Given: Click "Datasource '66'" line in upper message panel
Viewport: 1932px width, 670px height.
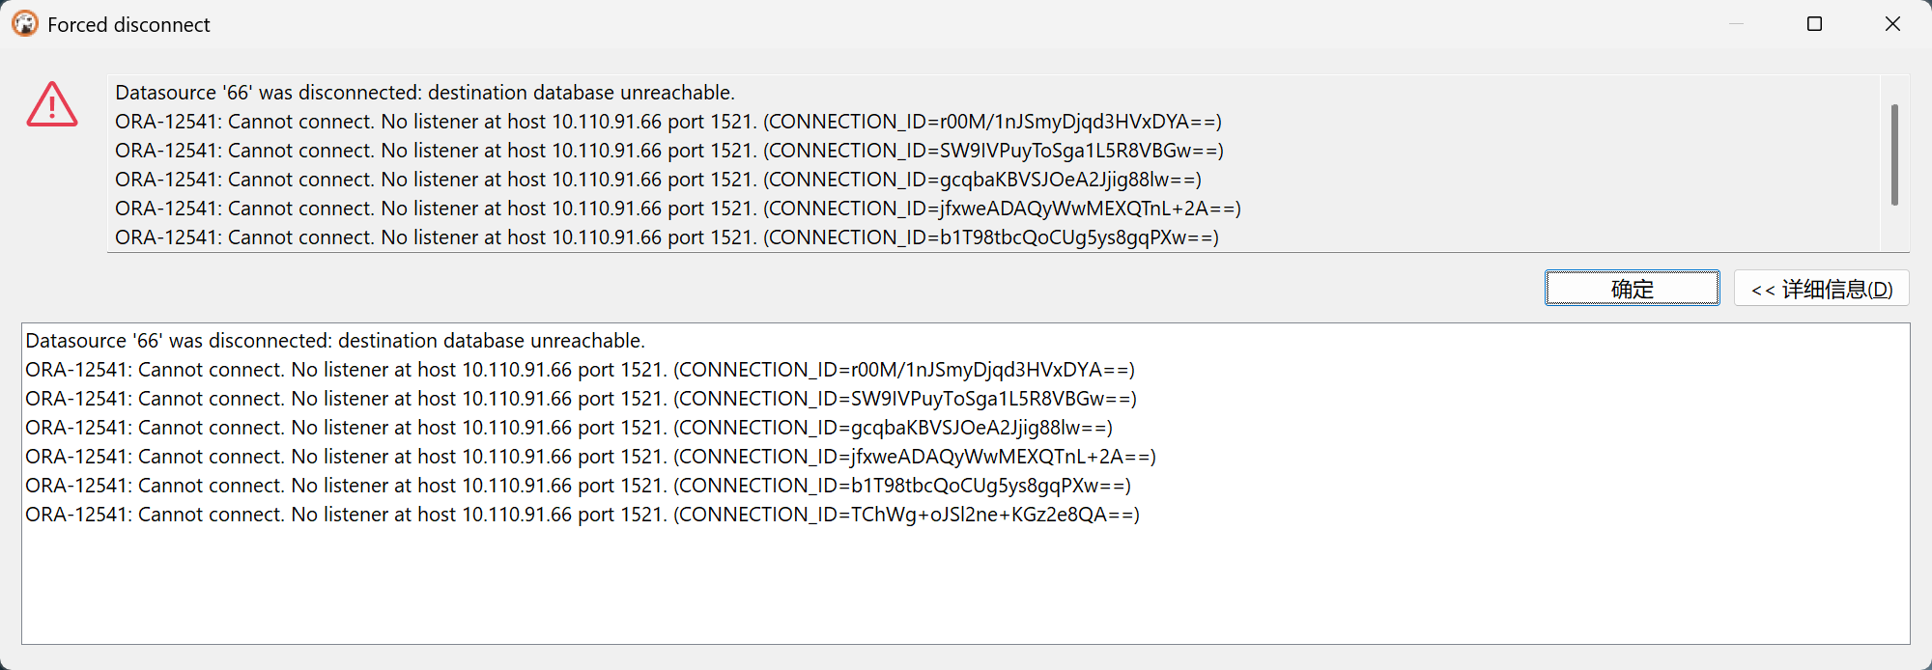Looking at the screenshot, I should [x=425, y=93].
